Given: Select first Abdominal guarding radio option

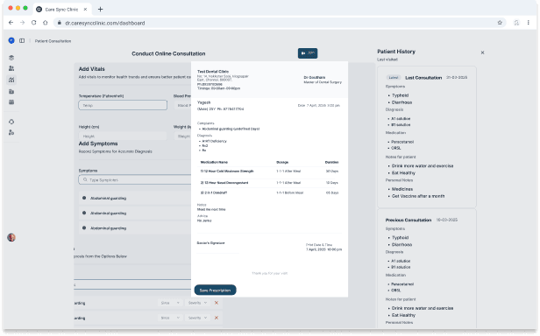Looking at the screenshot, I should tap(84, 198).
